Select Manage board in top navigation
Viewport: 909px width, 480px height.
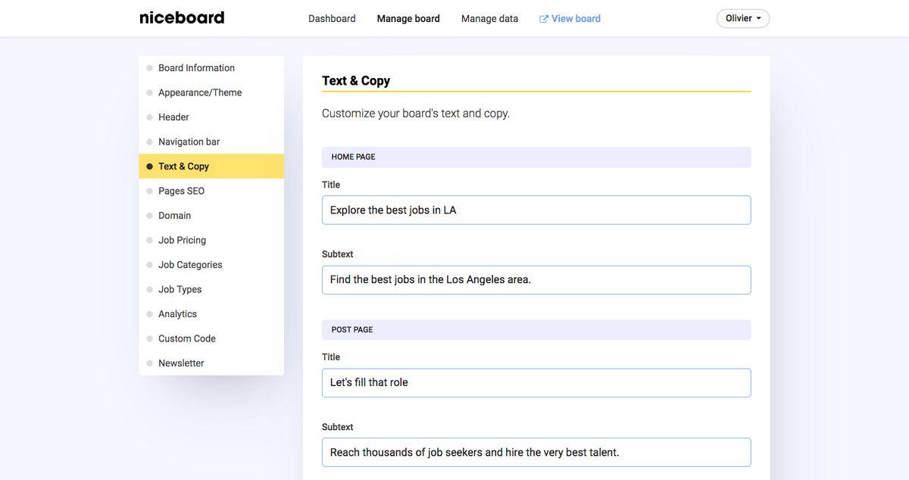coord(408,19)
